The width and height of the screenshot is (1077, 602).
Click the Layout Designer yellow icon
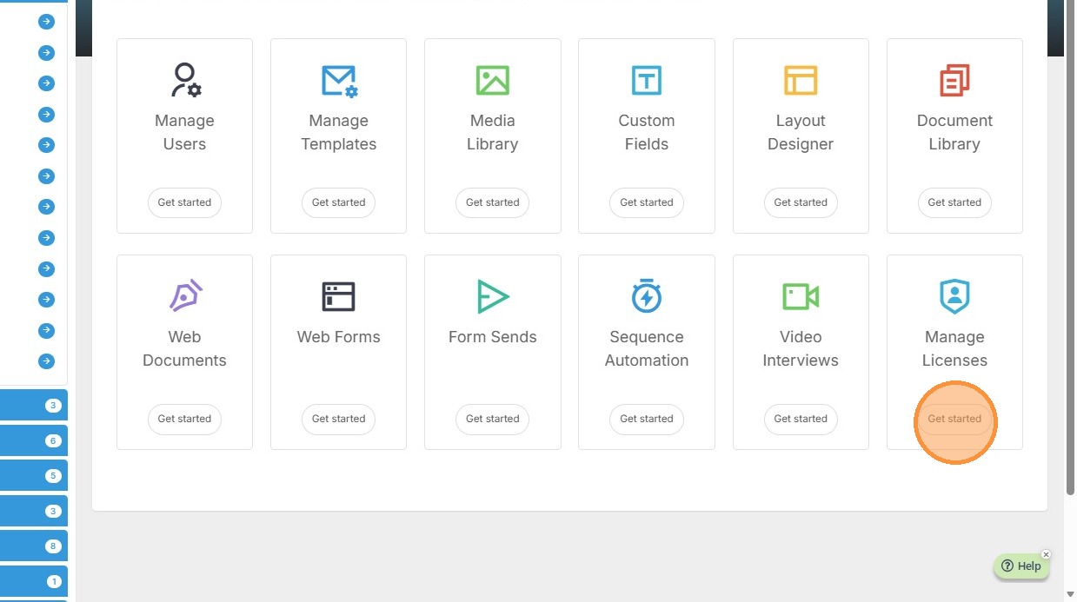point(801,81)
